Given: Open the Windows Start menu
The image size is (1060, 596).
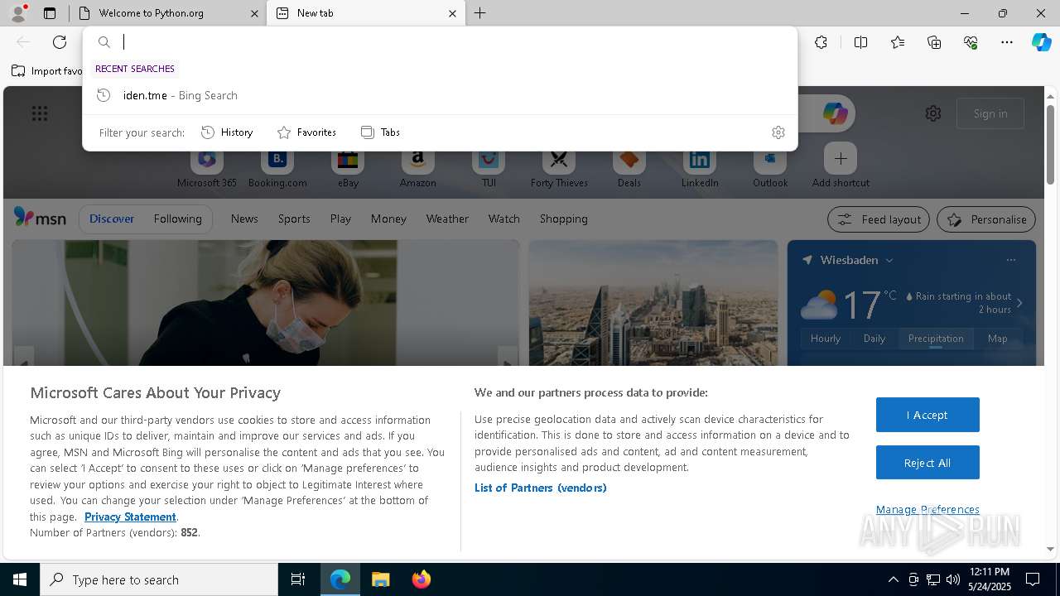Looking at the screenshot, I should (x=20, y=579).
